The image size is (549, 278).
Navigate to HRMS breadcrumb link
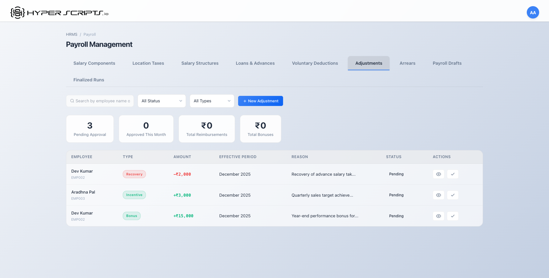click(x=72, y=35)
